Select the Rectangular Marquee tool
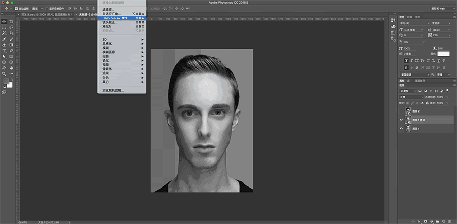The height and width of the screenshot is (224, 457). (4, 27)
